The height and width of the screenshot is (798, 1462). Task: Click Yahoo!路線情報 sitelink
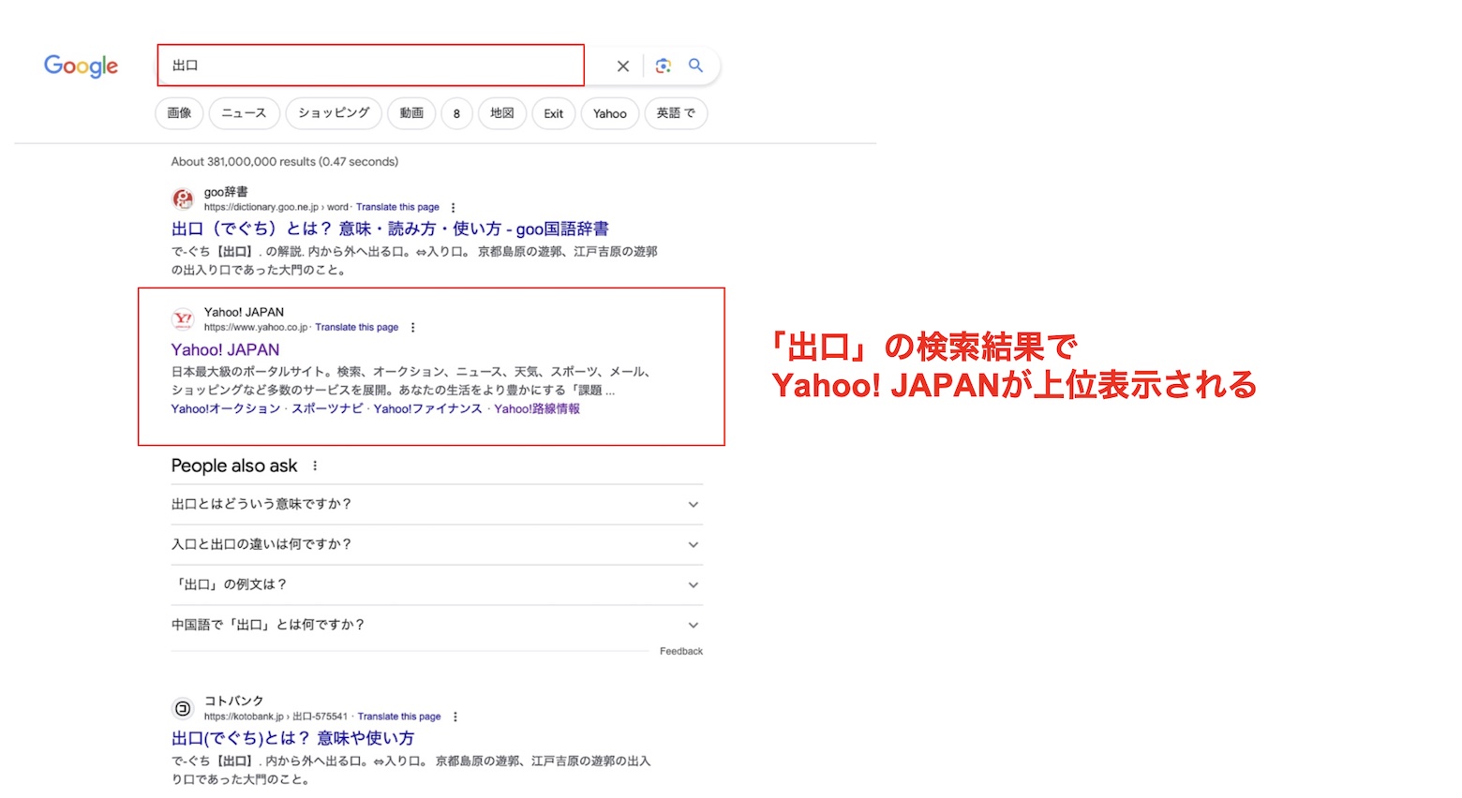[537, 409]
